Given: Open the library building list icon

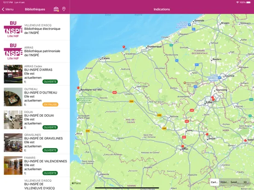Looking at the screenshot, I should pos(56,9).
